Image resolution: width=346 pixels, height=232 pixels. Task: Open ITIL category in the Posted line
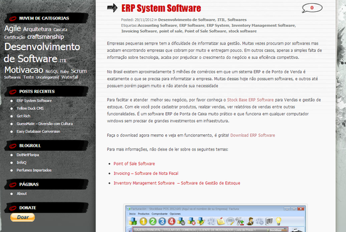[x=221, y=19]
